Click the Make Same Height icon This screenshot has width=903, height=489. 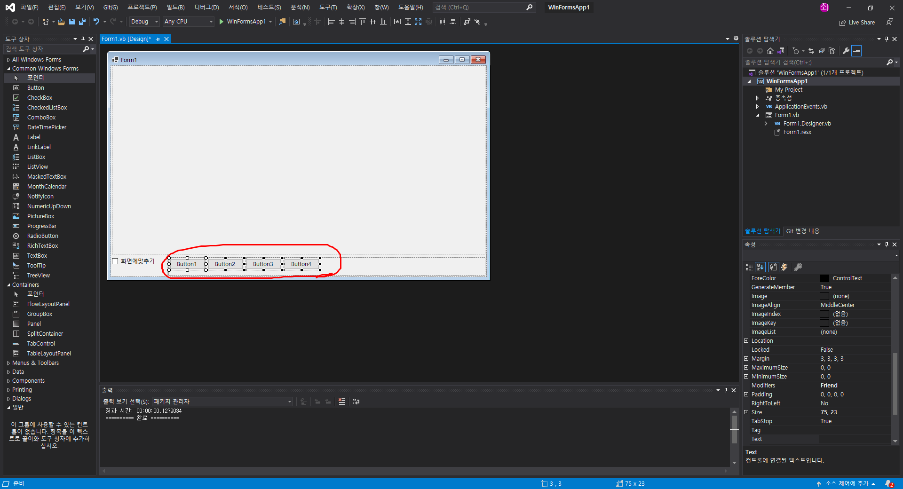[408, 22]
